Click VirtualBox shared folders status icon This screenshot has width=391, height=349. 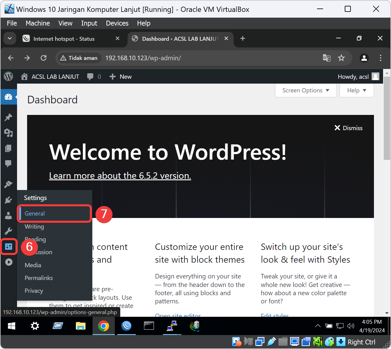click(x=283, y=342)
